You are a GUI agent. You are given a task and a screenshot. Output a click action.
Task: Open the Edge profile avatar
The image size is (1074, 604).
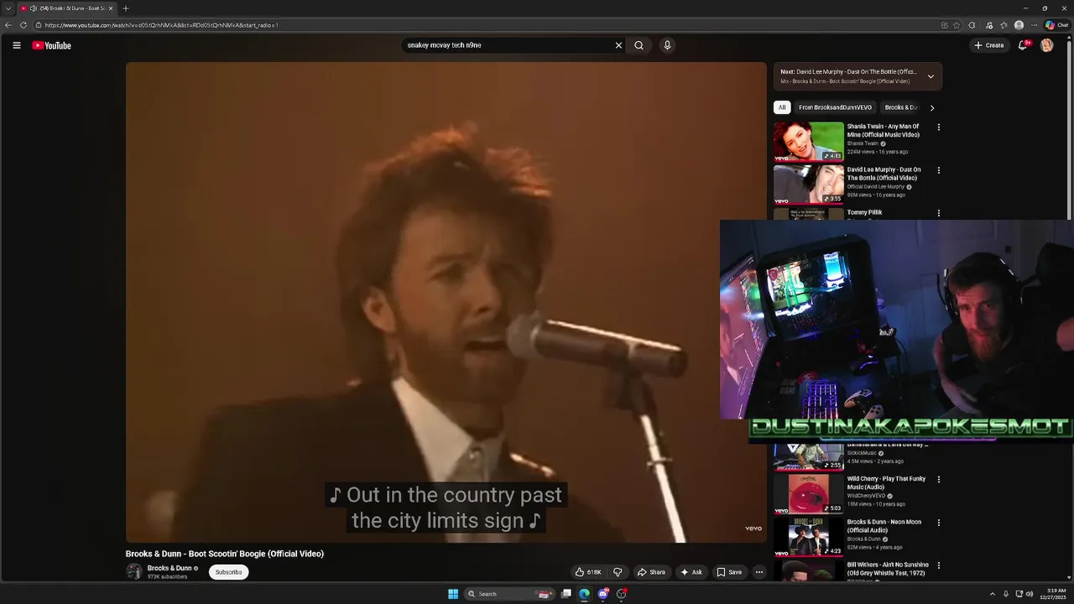1019,25
